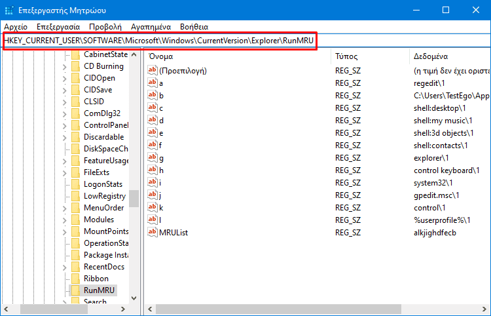The height and width of the screenshot is (316, 491).
Task: Select the RunMRU tree item label
Action: pyautogui.click(x=99, y=290)
